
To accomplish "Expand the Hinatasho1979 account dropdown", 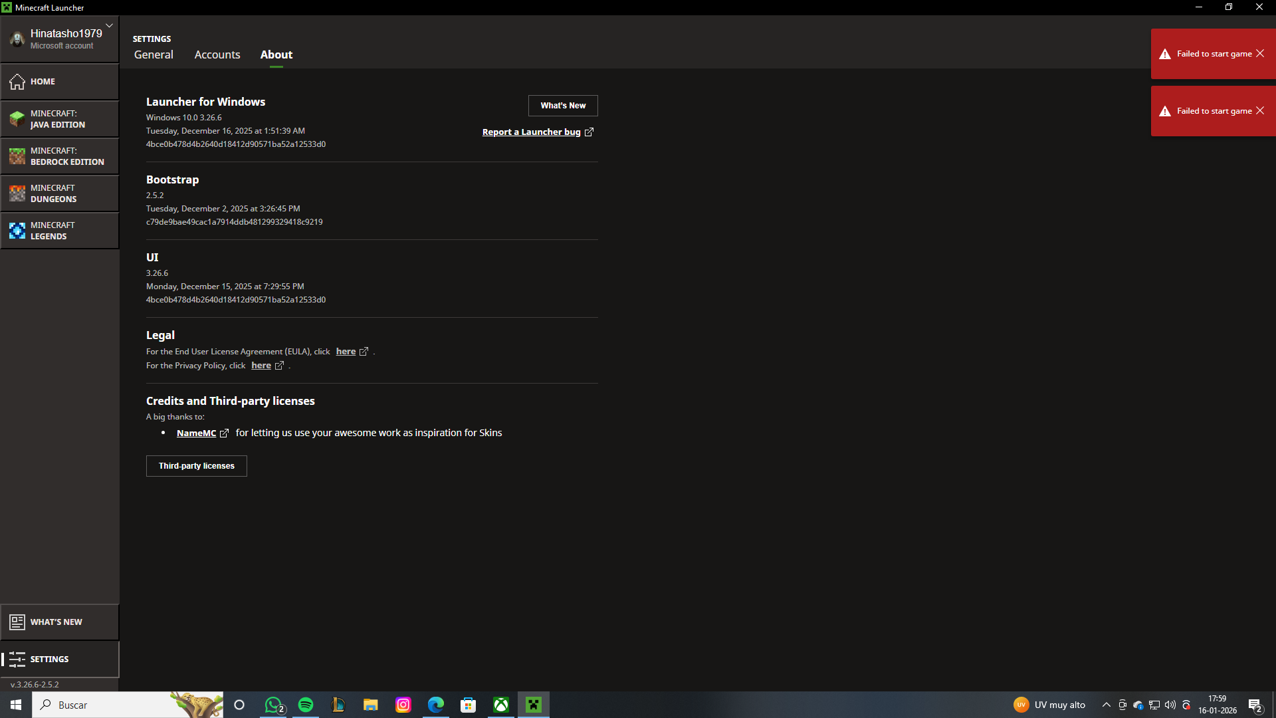I will click(109, 26).
